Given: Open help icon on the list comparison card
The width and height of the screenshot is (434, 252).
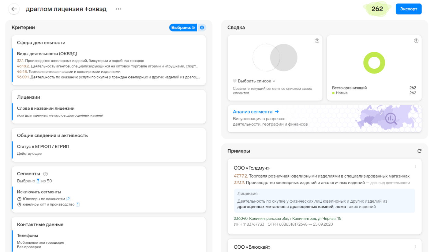Looking at the screenshot, I should (317, 41).
